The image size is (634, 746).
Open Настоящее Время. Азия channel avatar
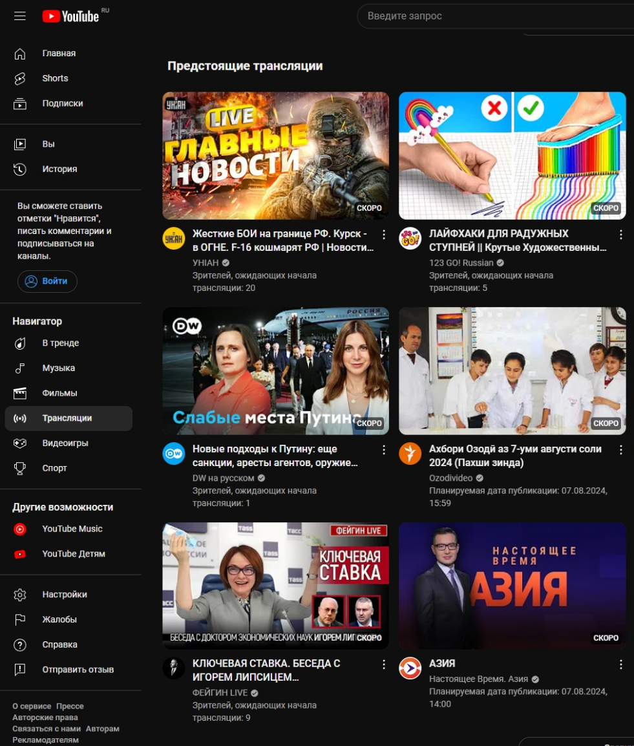410,668
